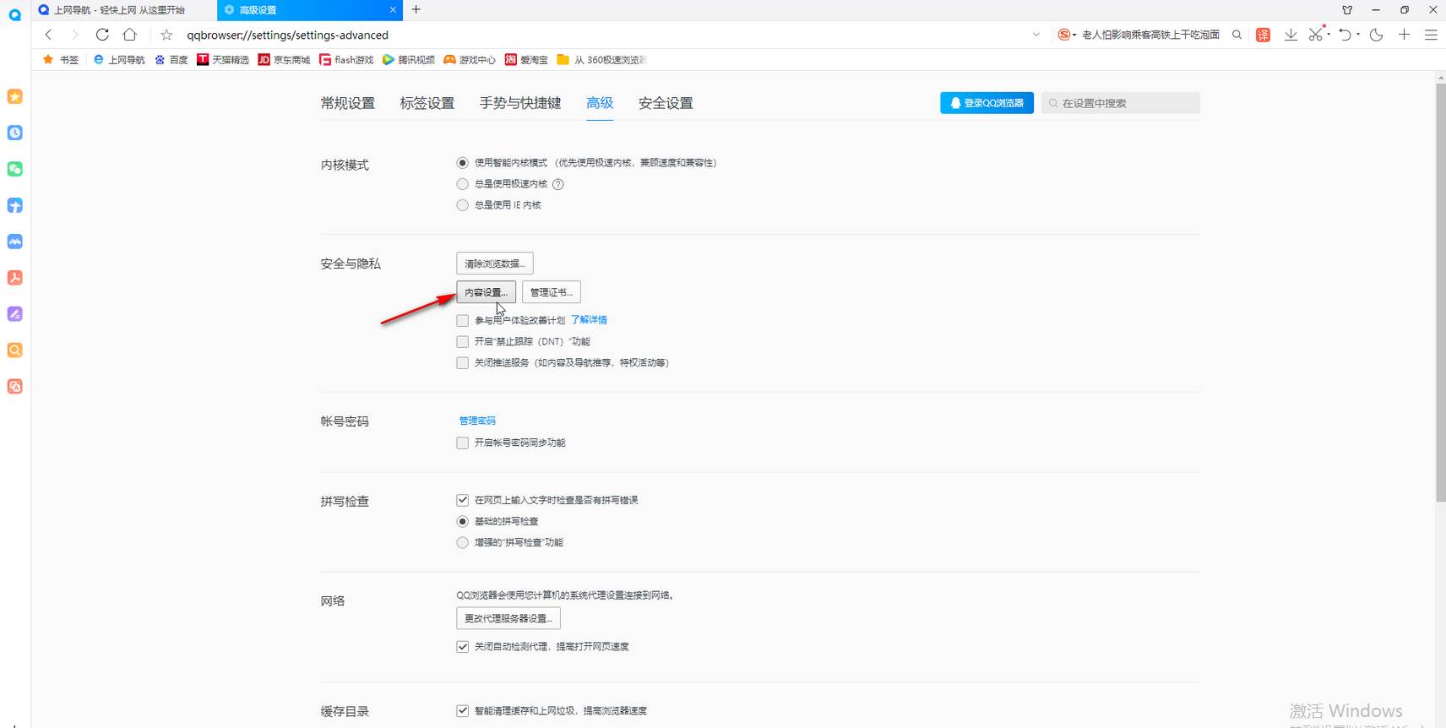The image size is (1446, 728).
Task: Bookmark this page with star icon
Action: click(166, 35)
